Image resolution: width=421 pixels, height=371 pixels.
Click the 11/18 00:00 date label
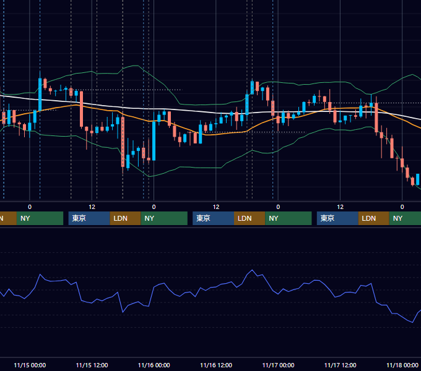coord(402,365)
